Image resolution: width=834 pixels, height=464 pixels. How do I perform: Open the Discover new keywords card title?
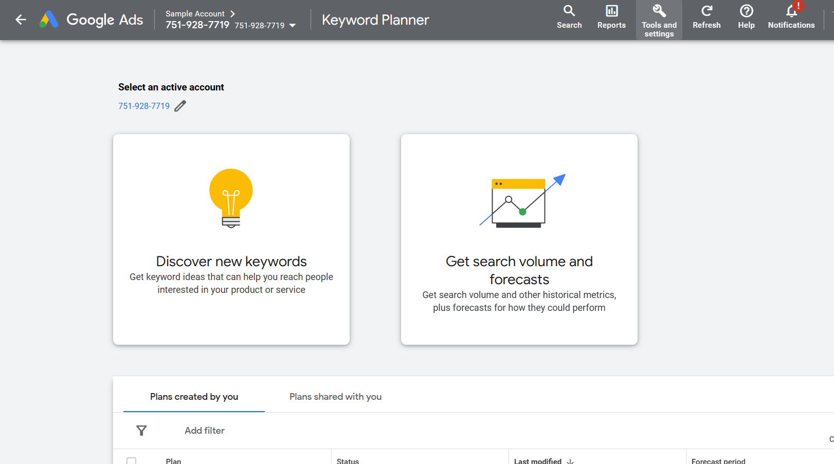click(231, 262)
